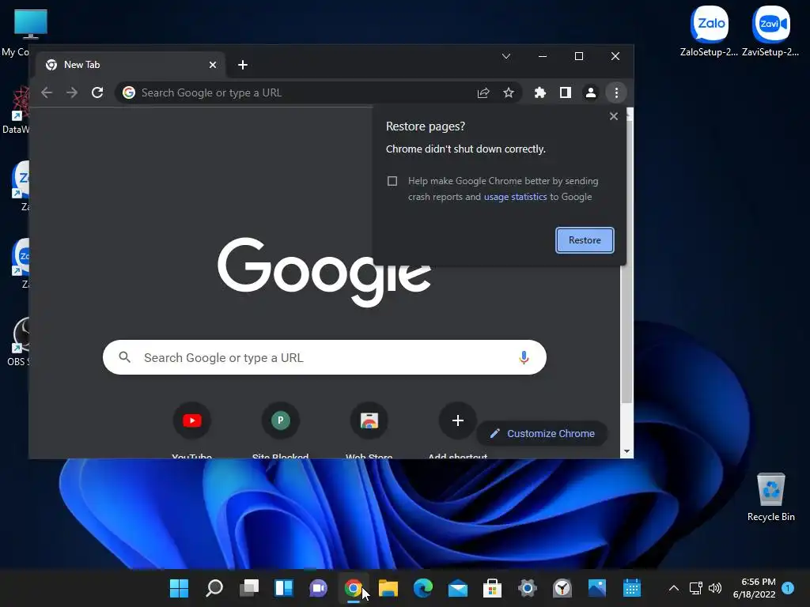Open the tab search chevron
The height and width of the screenshot is (607, 810).
(x=506, y=56)
